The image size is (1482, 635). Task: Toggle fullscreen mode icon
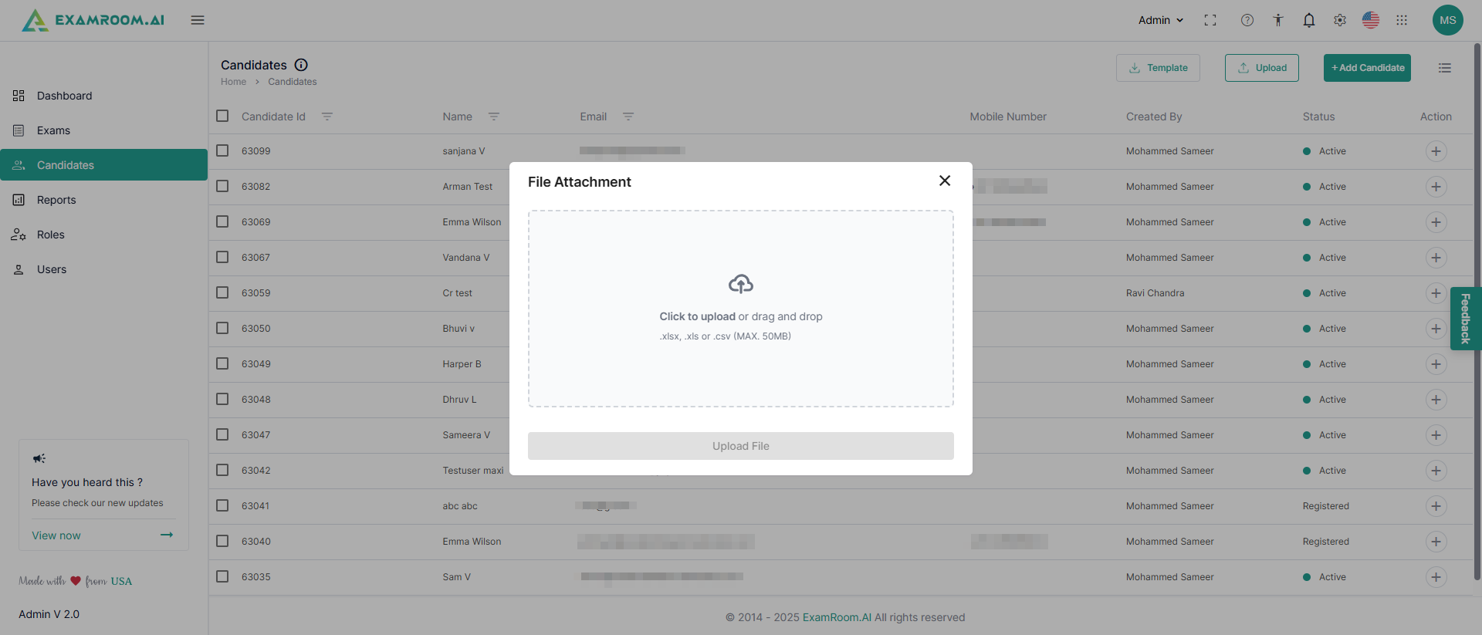1210,21
